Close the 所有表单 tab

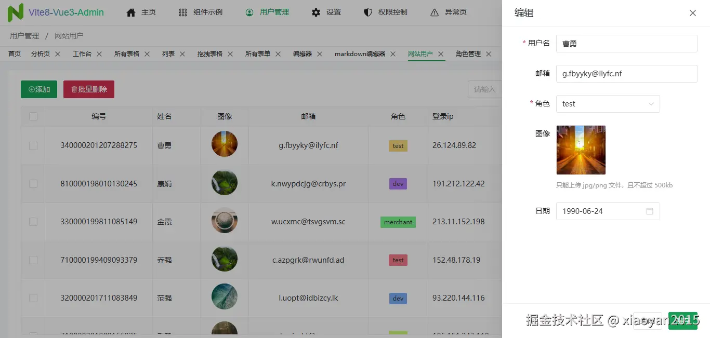[x=278, y=54]
